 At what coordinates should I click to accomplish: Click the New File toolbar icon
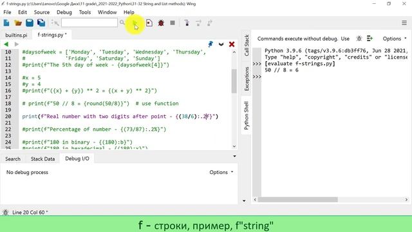pos(6,23)
